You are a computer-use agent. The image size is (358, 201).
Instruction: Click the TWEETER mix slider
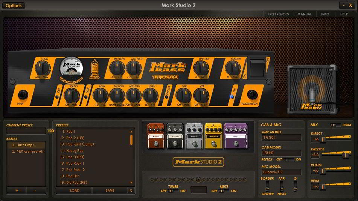point(336,154)
